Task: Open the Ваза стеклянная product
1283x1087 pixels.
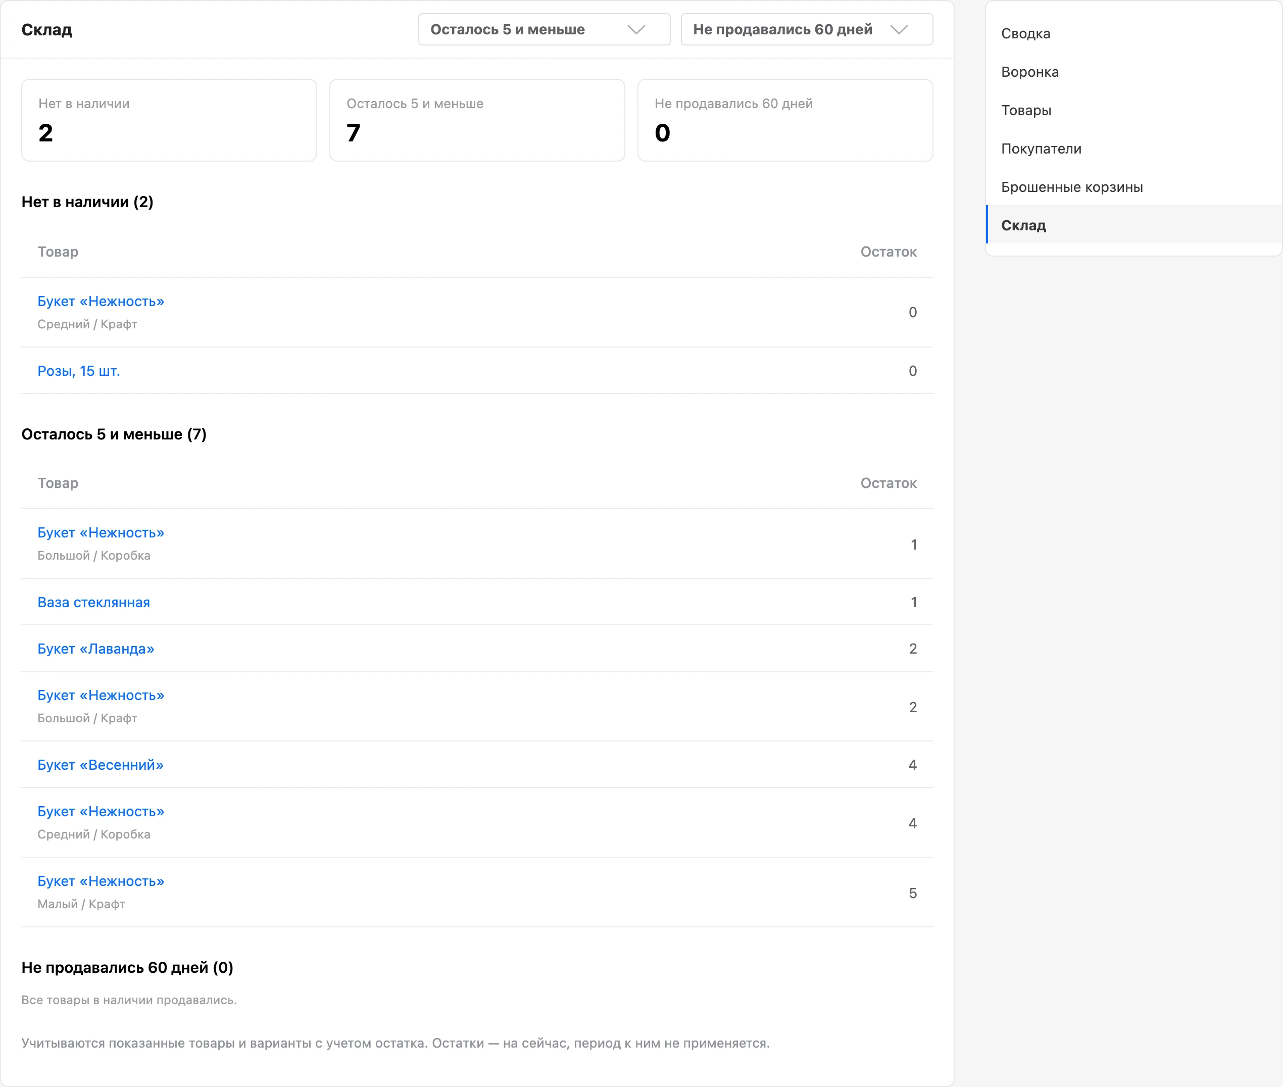Action: tap(93, 602)
